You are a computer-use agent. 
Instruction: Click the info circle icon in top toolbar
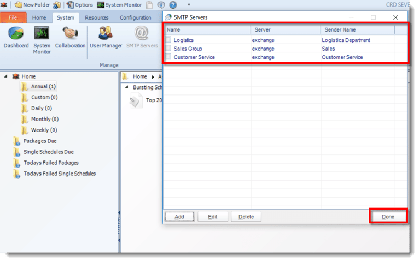[x=161, y=5]
